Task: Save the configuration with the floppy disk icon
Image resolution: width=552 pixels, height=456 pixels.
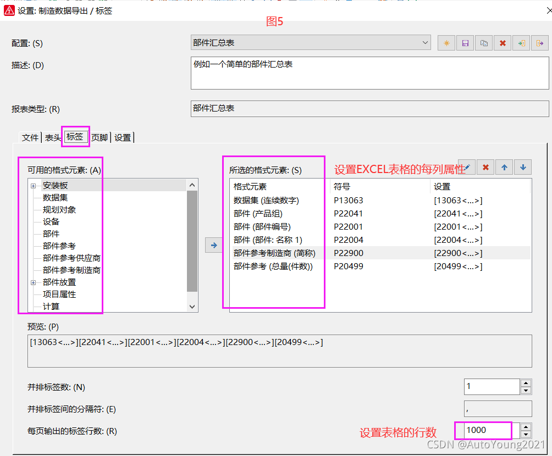Action: click(x=465, y=43)
